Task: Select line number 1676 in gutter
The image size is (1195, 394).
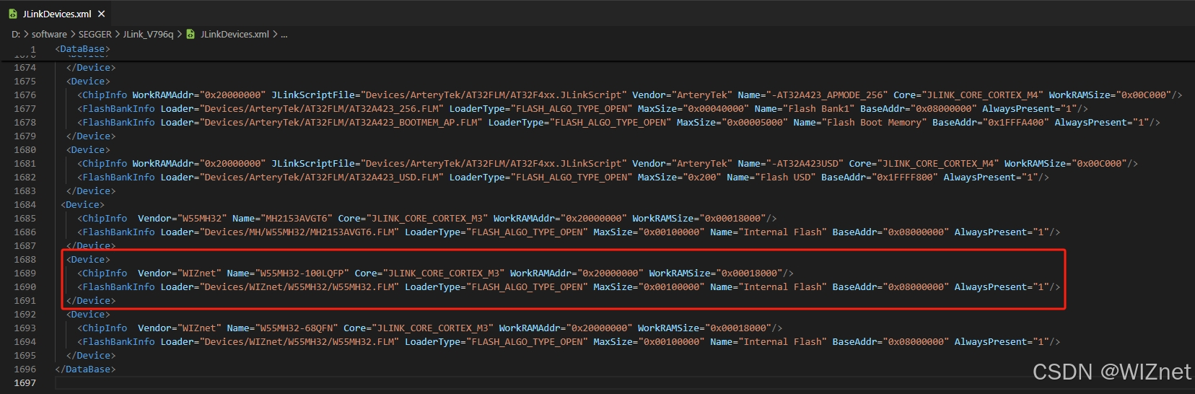Action: 25,95
